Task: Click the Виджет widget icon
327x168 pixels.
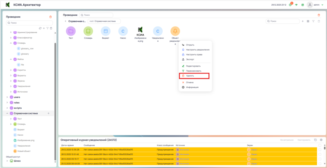Action: point(105,31)
